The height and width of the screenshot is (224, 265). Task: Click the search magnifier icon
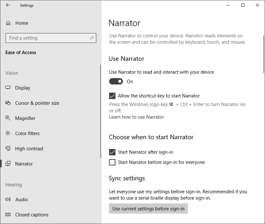click(x=92, y=38)
